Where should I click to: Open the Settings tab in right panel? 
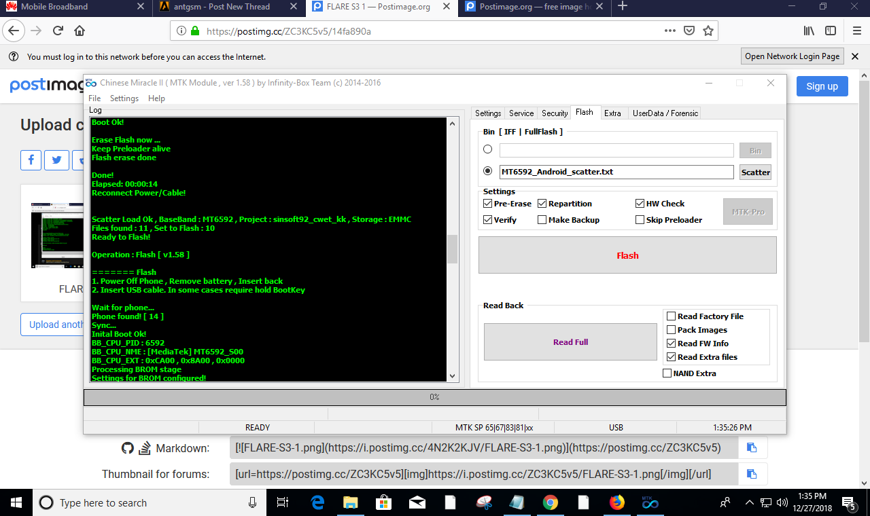[x=488, y=113]
